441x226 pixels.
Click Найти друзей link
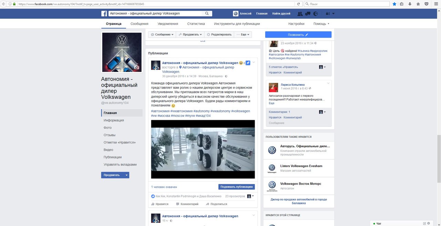(281, 14)
